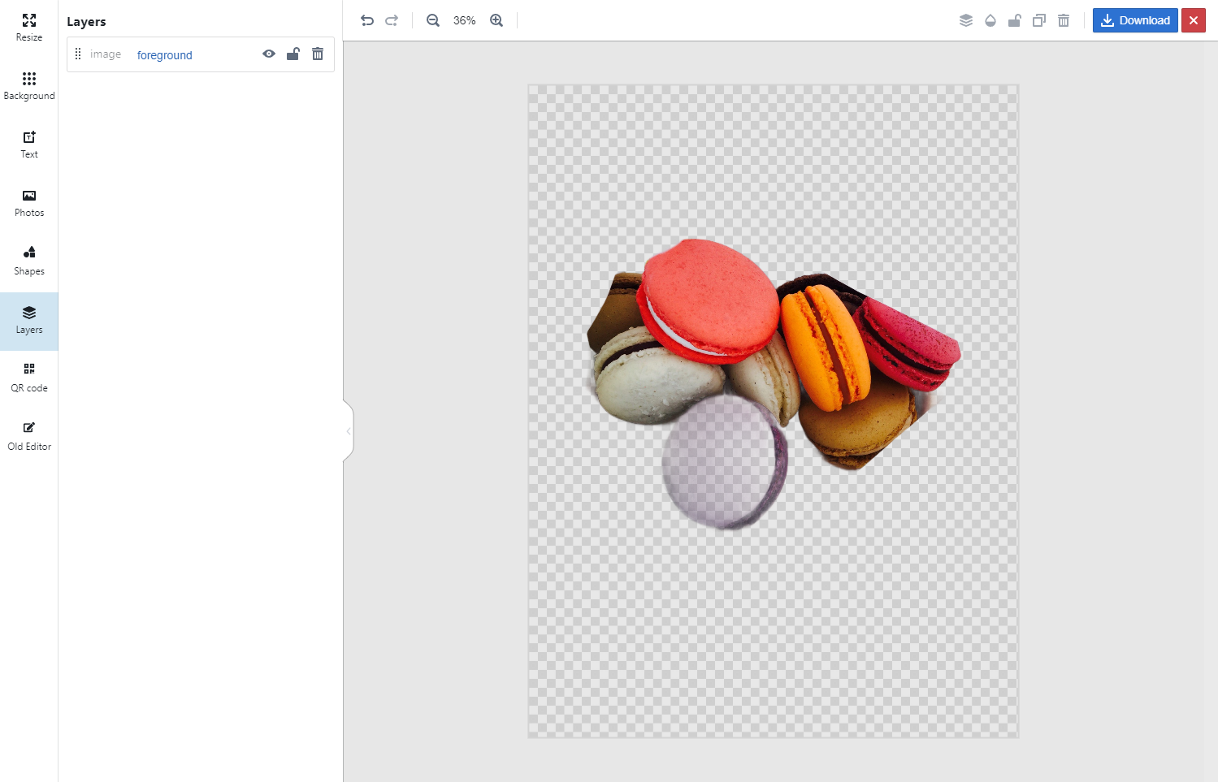Screen dimensions: 1218x782
Task: Click the 36% zoom level value
Action: coord(465,20)
